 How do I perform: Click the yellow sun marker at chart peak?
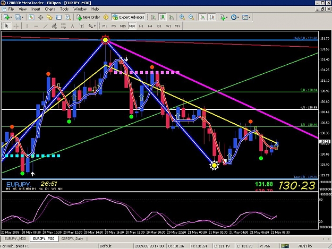pos(105,40)
